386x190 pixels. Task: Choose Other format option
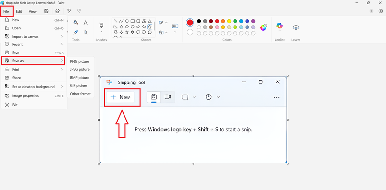(x=81, y=94)
